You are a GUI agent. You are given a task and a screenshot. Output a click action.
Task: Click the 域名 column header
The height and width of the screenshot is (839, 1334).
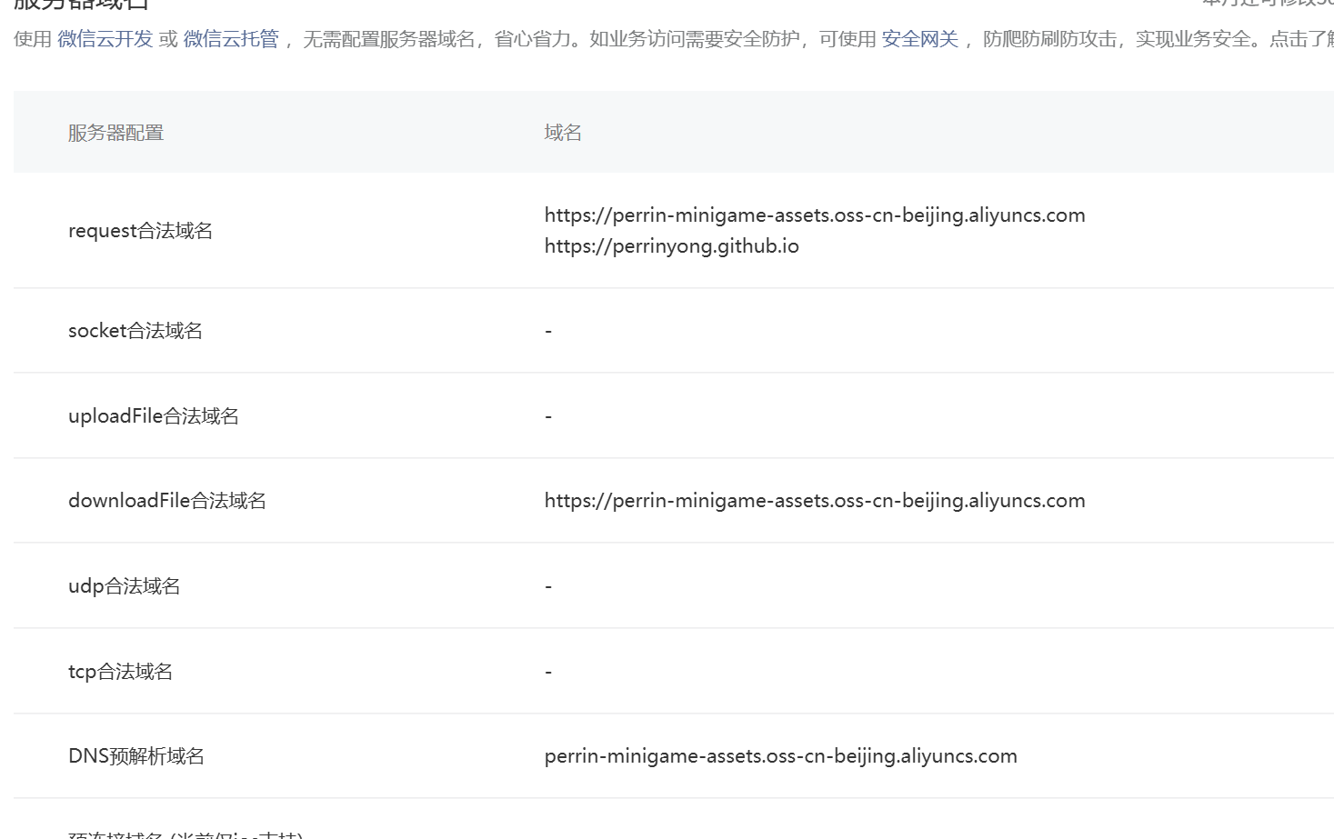563,133
